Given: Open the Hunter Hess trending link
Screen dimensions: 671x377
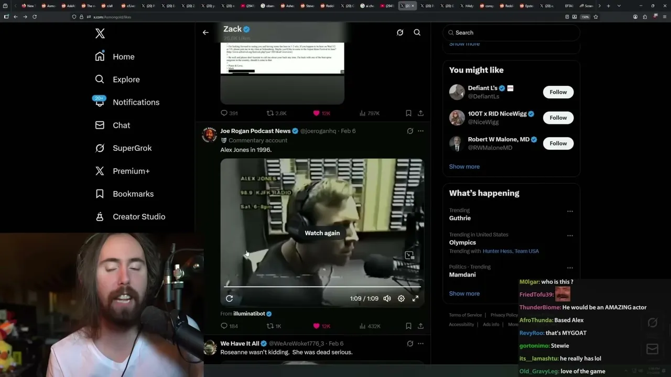Looking at the screenshot, I should tap(496, 251).
